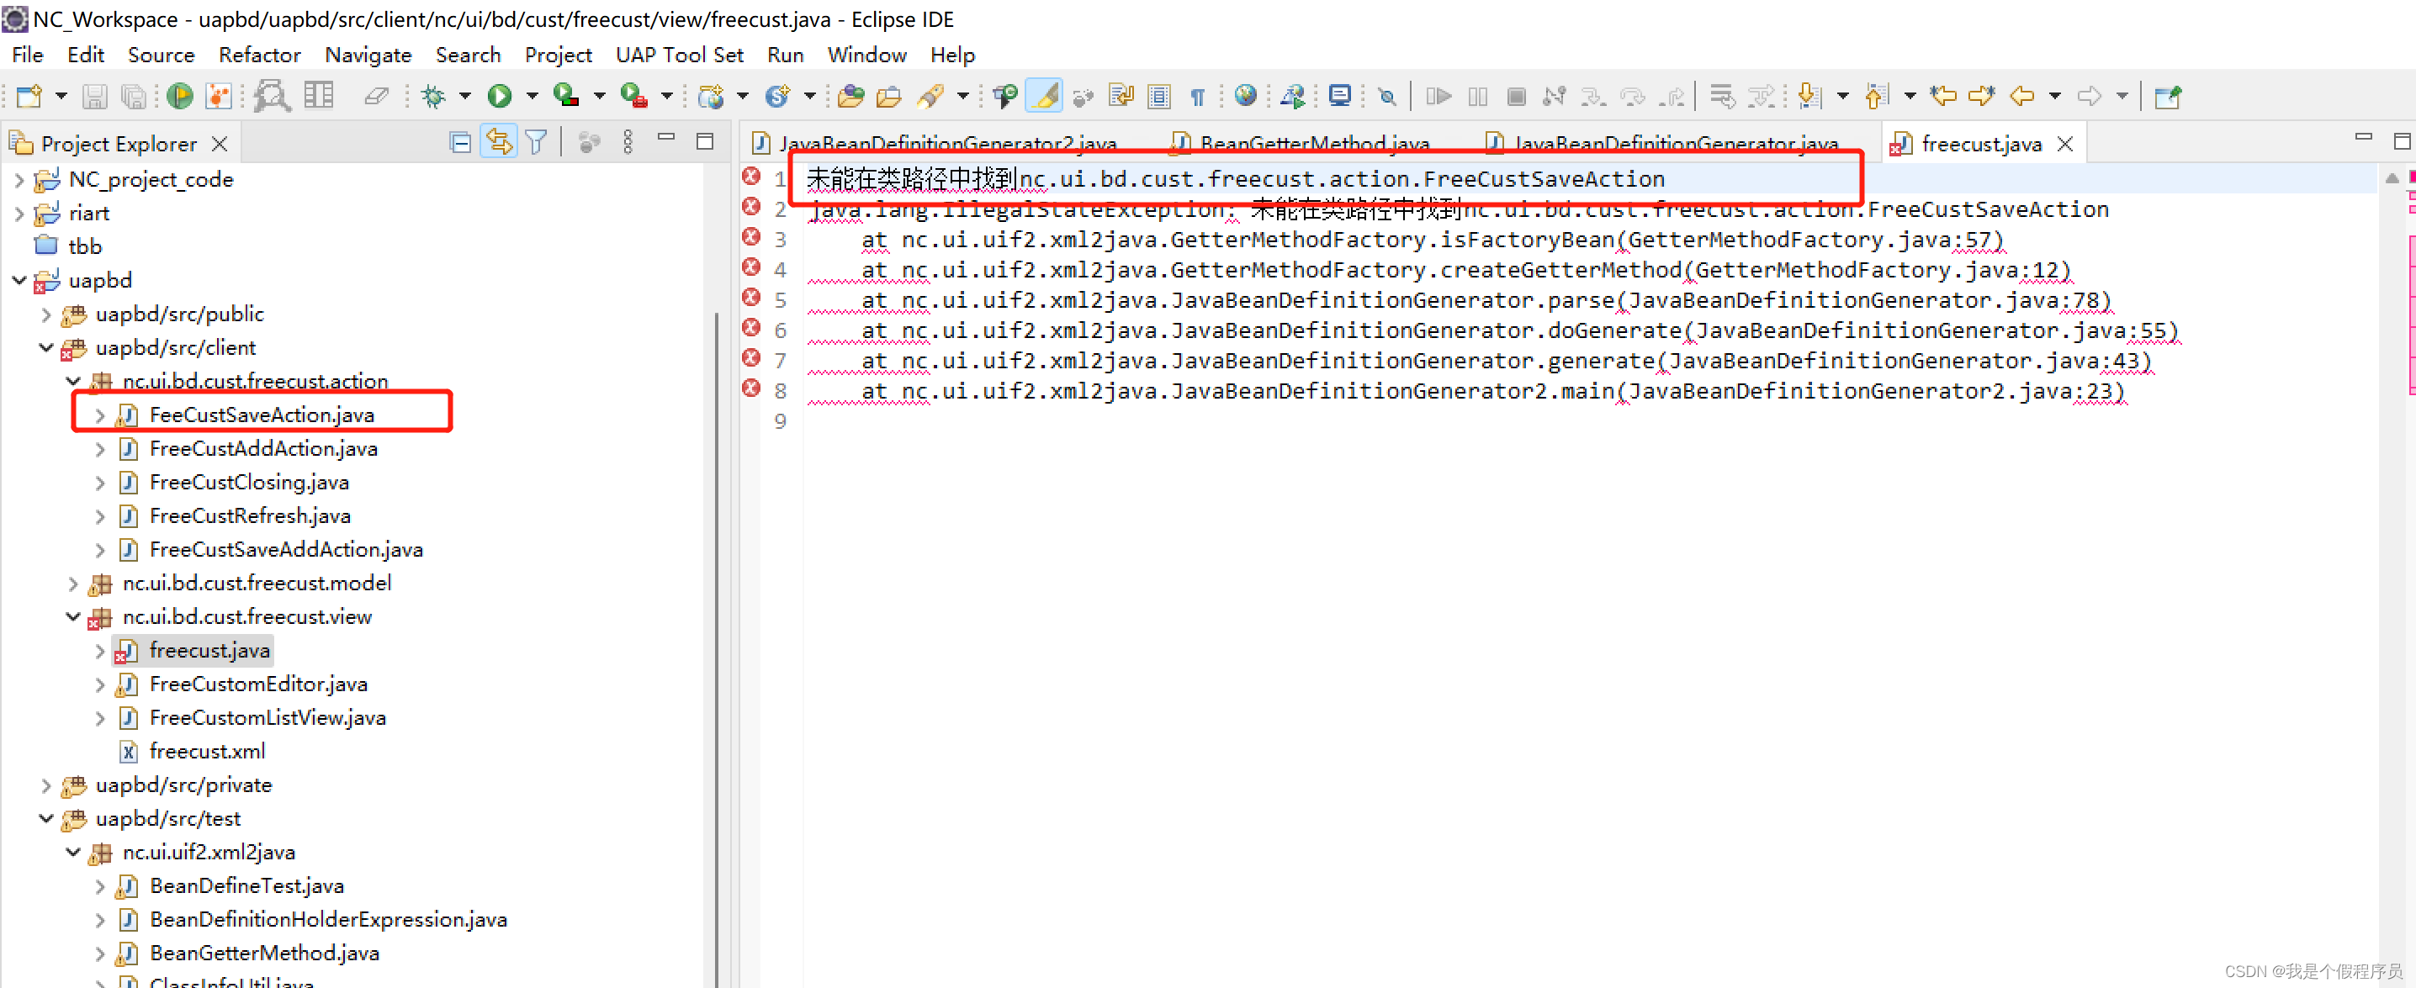Open UAP Tool Set menu
Viewport: 2416px width, 988px height.
[680, 54]
